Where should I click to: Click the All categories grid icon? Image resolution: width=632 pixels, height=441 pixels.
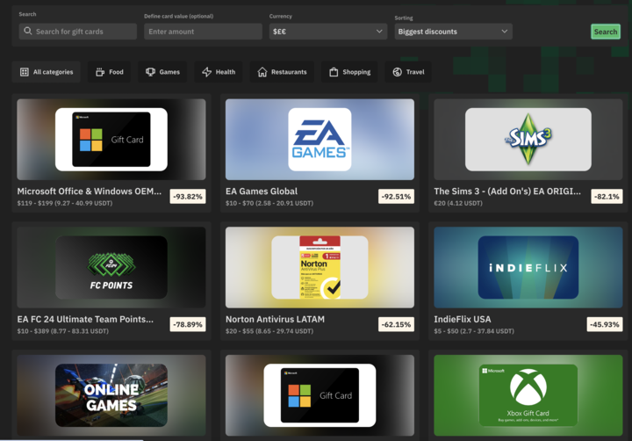[x=25, y=72]
